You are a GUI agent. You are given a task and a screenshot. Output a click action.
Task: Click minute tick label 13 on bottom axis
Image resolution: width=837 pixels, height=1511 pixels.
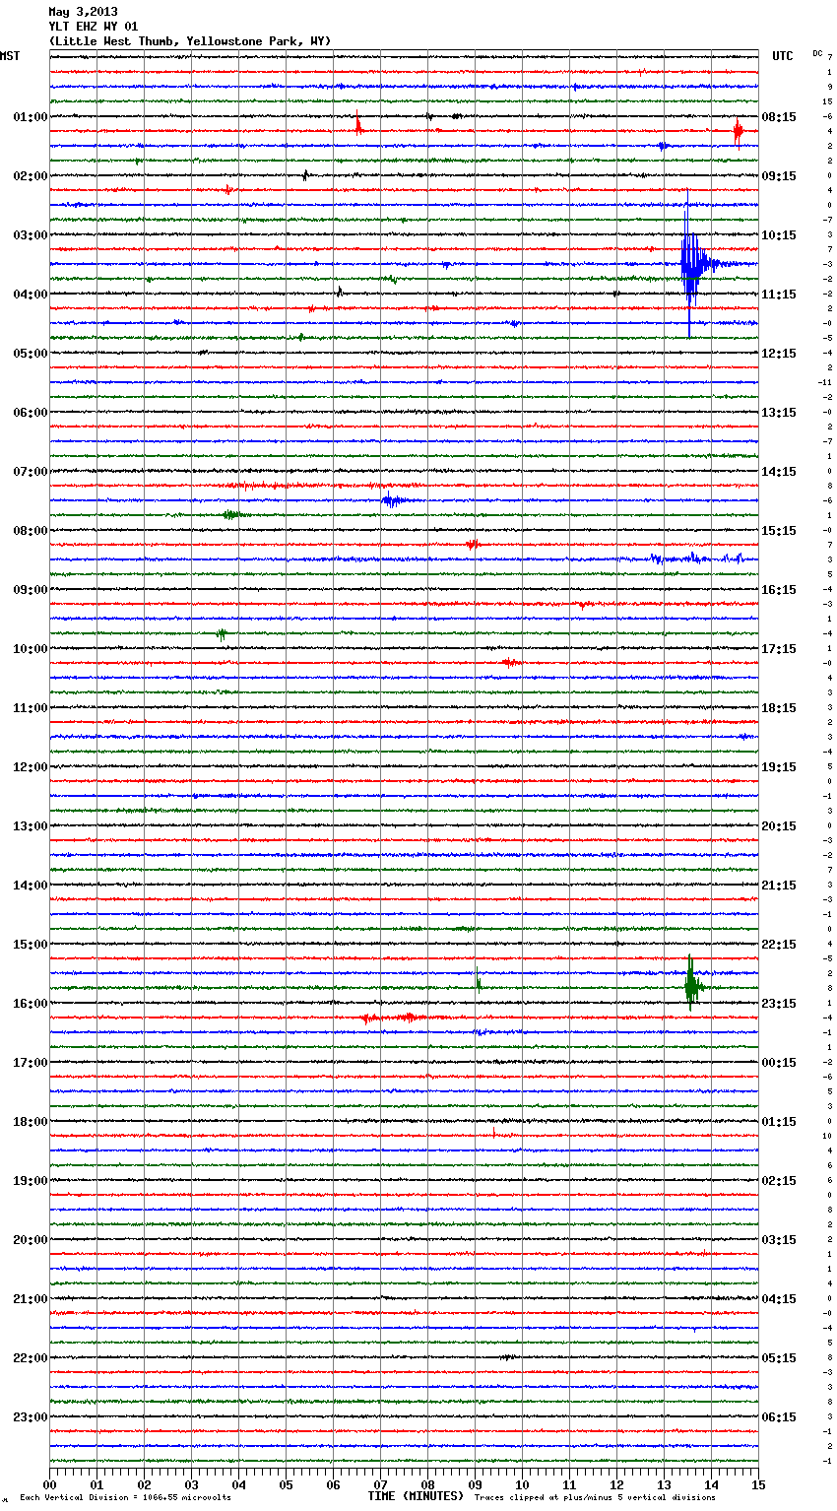coord(664,1484)
